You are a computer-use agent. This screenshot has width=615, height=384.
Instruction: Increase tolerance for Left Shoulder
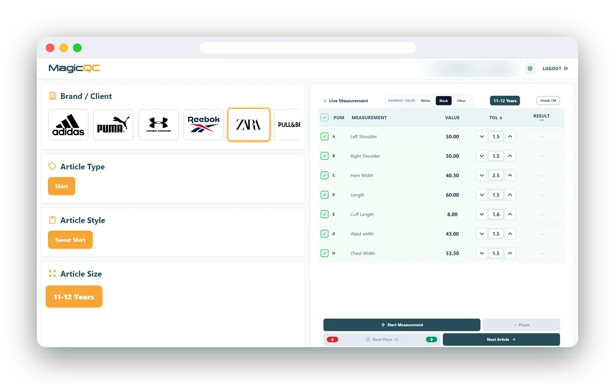tap(510, 136)
